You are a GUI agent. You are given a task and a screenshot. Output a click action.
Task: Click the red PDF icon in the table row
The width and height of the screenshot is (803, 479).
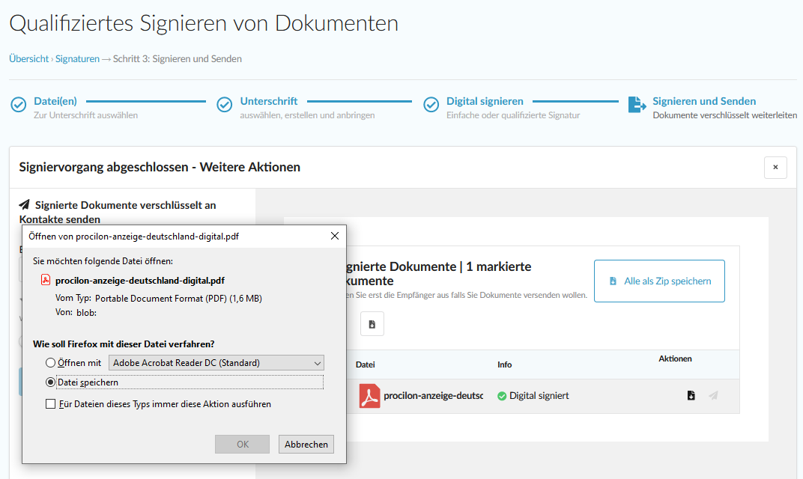click(x=369, y=396)
